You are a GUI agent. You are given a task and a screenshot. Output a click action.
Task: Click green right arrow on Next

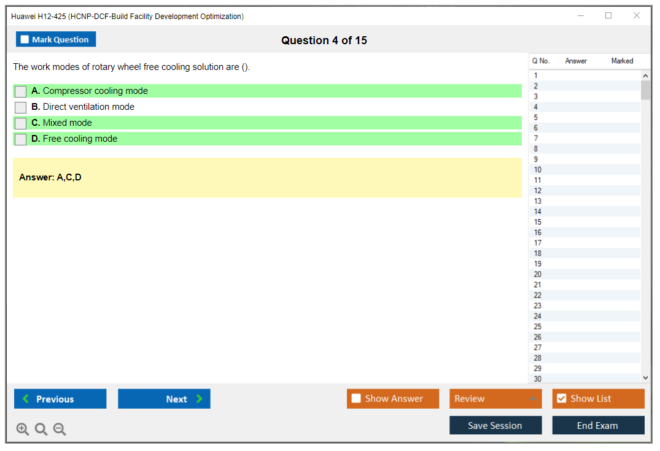[200, 399]
